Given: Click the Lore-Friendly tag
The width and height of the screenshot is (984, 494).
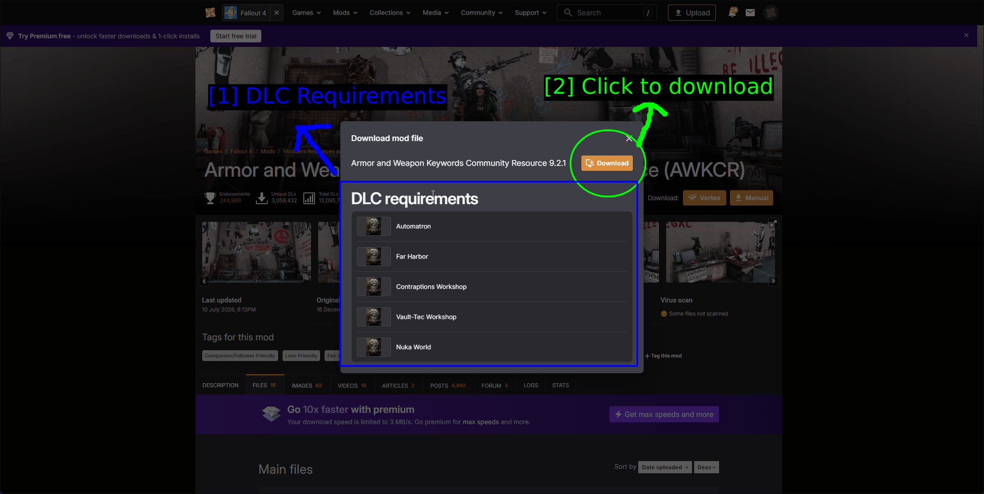Looking at the screenshot, I should (x=301, y=356).
